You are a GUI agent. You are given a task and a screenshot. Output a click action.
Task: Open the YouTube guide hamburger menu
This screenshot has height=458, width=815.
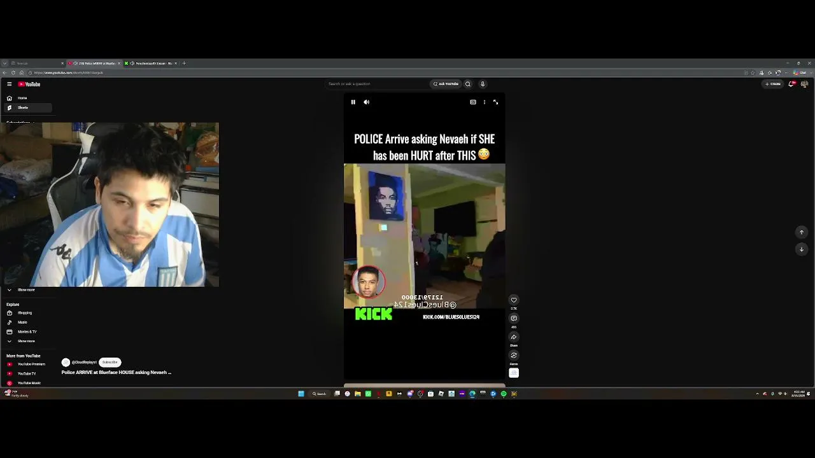pyautogui.click(x=9, y=84)
